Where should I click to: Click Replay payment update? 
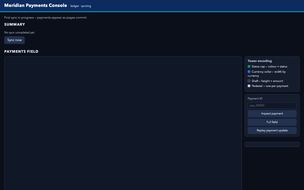click(x=272, y=130)
